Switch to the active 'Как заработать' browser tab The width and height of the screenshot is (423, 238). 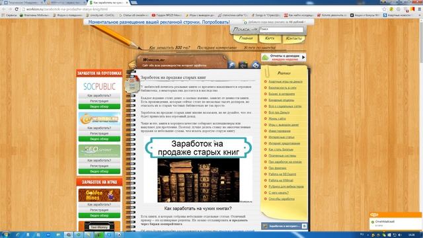(108, 3)
